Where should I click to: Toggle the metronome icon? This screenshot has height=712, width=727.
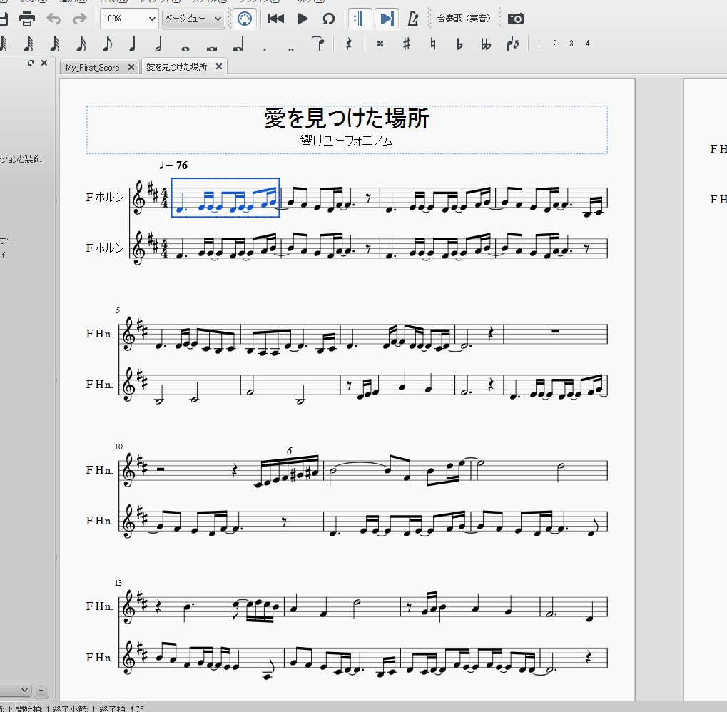tap(412, 19)
